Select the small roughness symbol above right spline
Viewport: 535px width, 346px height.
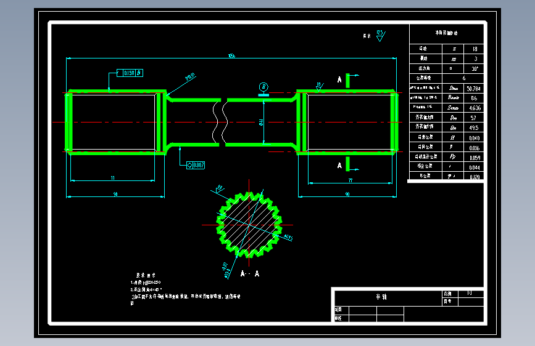[x=320, y=87]
